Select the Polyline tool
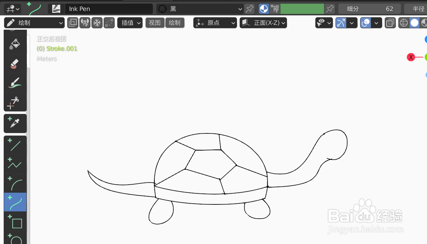Screen dimensions: 427x244 pyautogui.click(x=15, y=164)
